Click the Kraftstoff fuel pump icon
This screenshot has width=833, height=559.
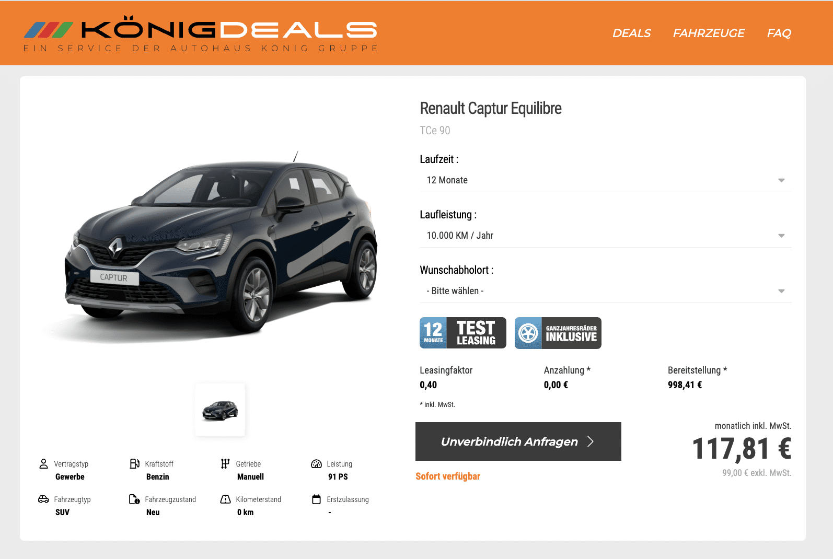pyautogui.click(x=134, y=463)
